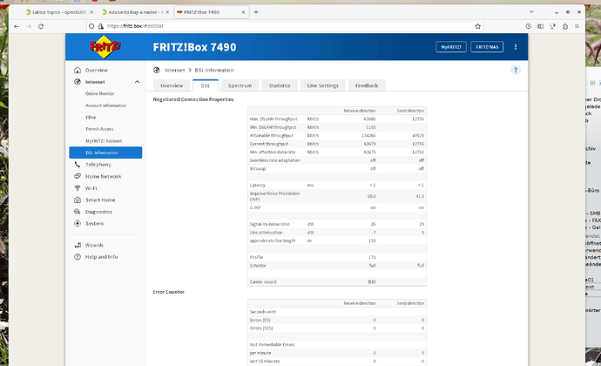Screen dimensions: 601x366
Task: Switch to the Overview tab
Action: point(172,85)
